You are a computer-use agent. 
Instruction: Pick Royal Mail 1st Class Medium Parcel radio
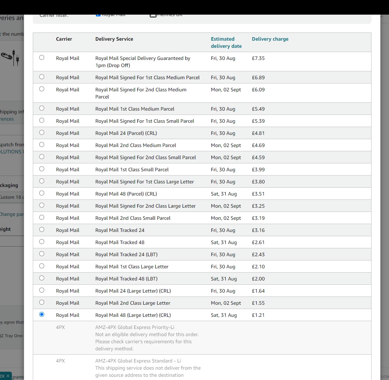point(42,108)
